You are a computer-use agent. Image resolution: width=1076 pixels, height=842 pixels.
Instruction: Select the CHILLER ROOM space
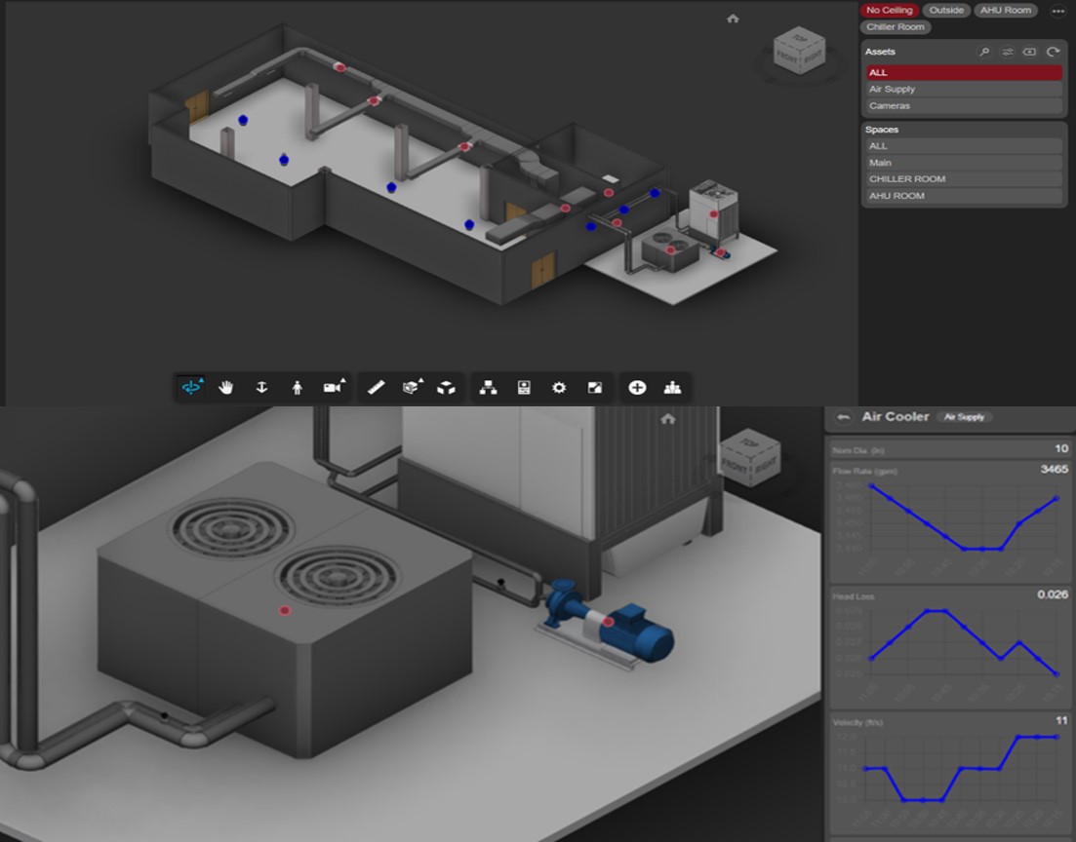pyautogui.click(x=964, y=179)
